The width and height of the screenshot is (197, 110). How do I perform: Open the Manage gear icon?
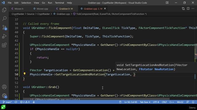[x=4, y=96]
